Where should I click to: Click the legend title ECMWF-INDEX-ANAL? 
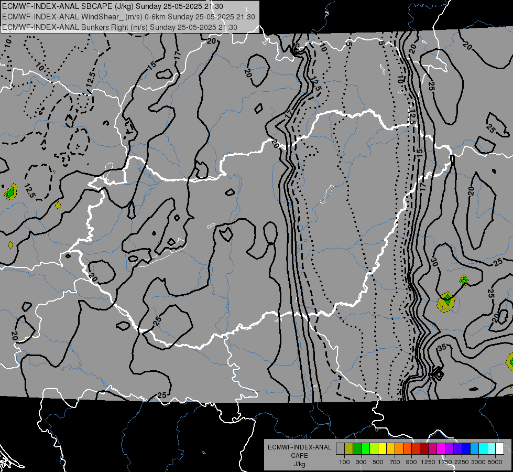299,447
